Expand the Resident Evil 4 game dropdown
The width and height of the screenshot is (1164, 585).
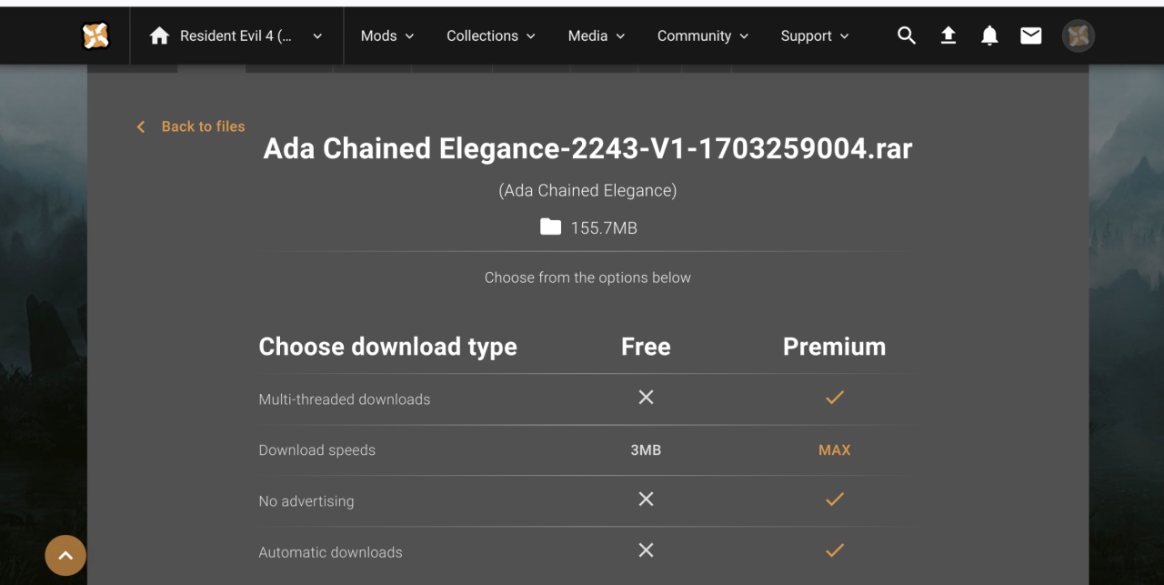click(316, 36)
